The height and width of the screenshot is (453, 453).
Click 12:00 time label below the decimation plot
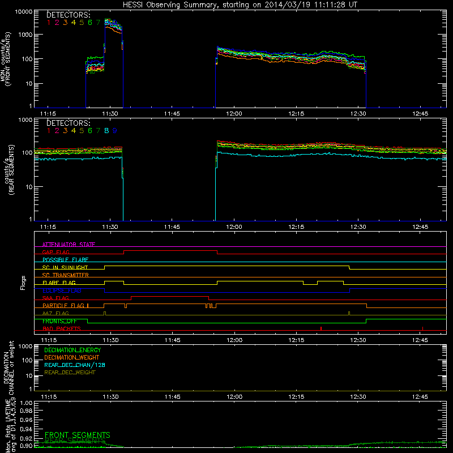234,397
